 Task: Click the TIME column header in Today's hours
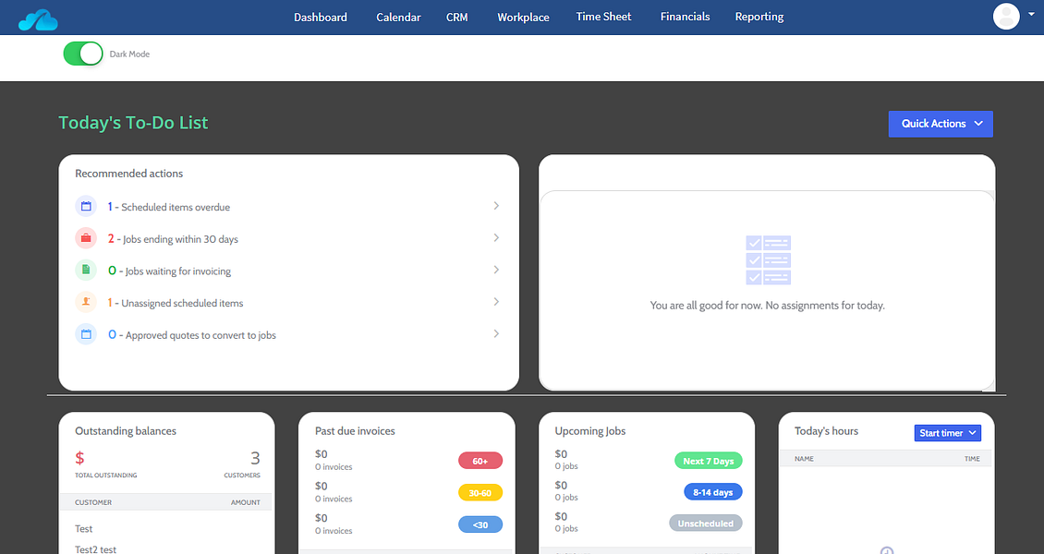[972, 458]
